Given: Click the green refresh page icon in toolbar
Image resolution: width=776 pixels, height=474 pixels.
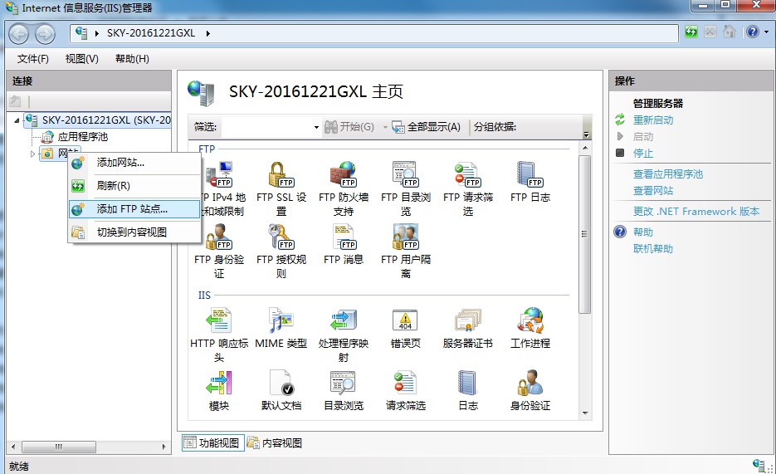Looking at the screenshot, I should (691, 32).
